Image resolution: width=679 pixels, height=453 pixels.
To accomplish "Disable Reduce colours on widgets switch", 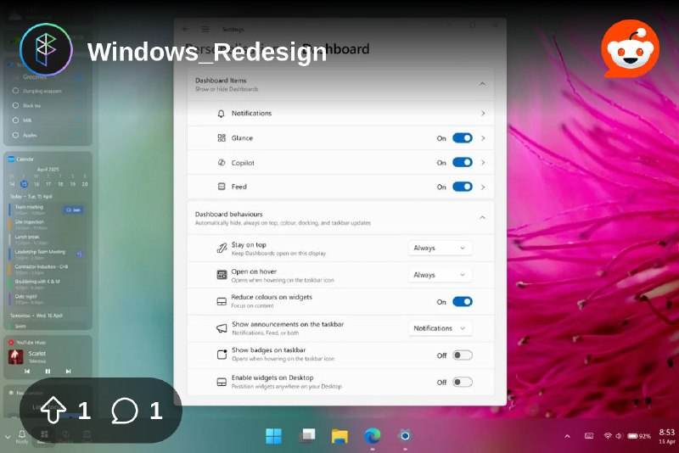I will click(x=463, y=301).
